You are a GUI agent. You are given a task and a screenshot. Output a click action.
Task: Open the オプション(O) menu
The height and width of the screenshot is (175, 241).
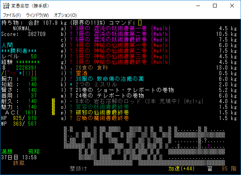(x=65, y=15)
